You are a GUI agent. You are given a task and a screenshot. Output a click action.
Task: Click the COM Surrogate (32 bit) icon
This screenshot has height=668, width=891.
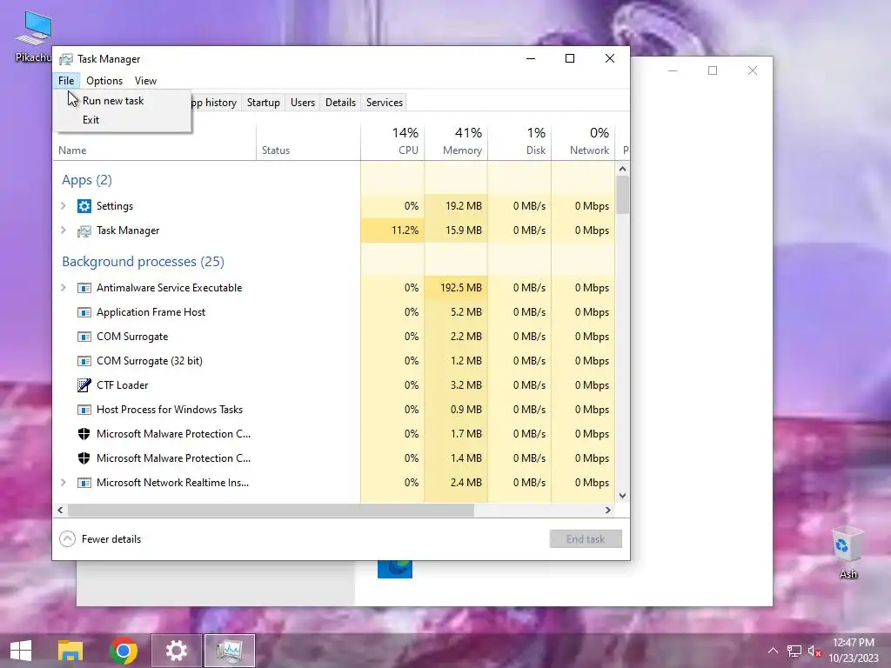point(84,361)
